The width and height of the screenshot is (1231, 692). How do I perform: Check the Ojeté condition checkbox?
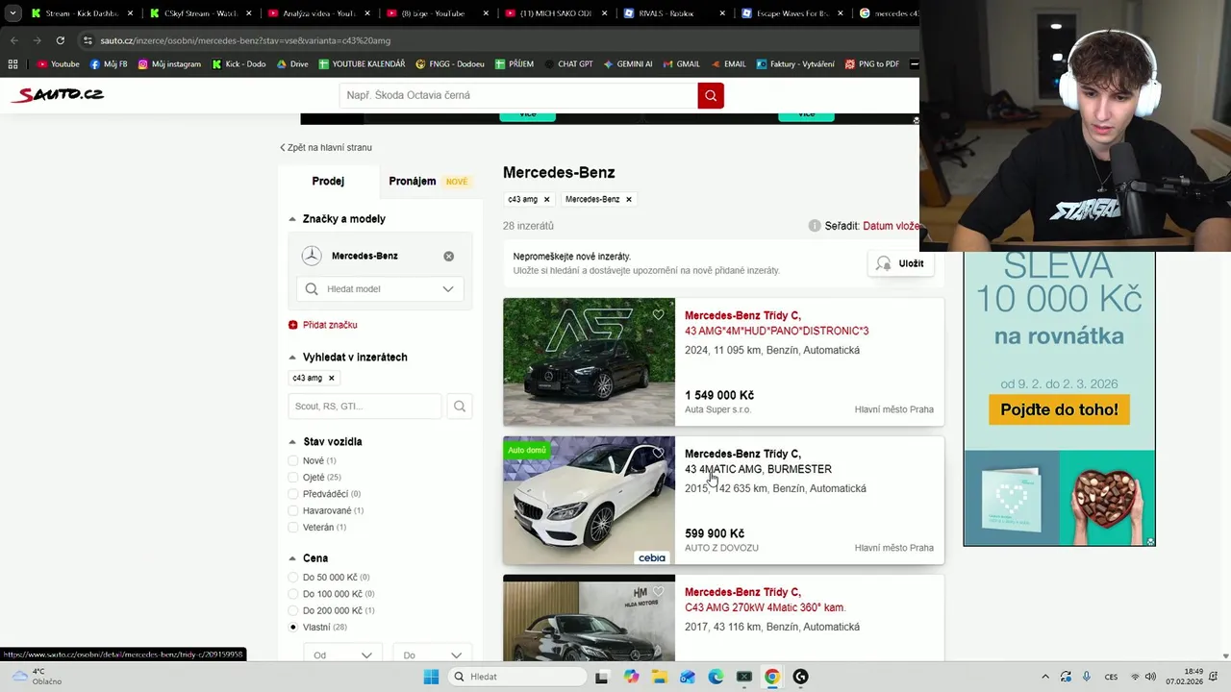293,478
